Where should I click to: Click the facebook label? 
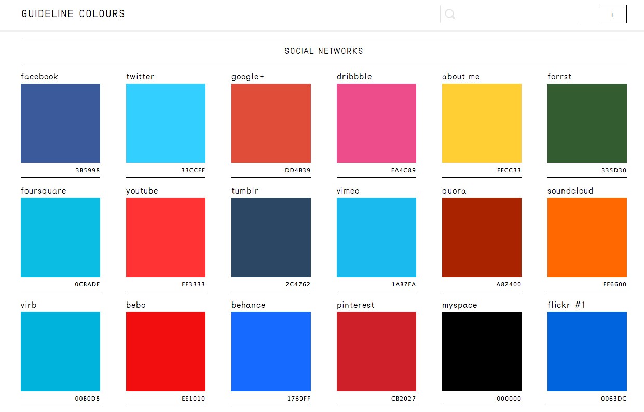(x=39, y=77)
